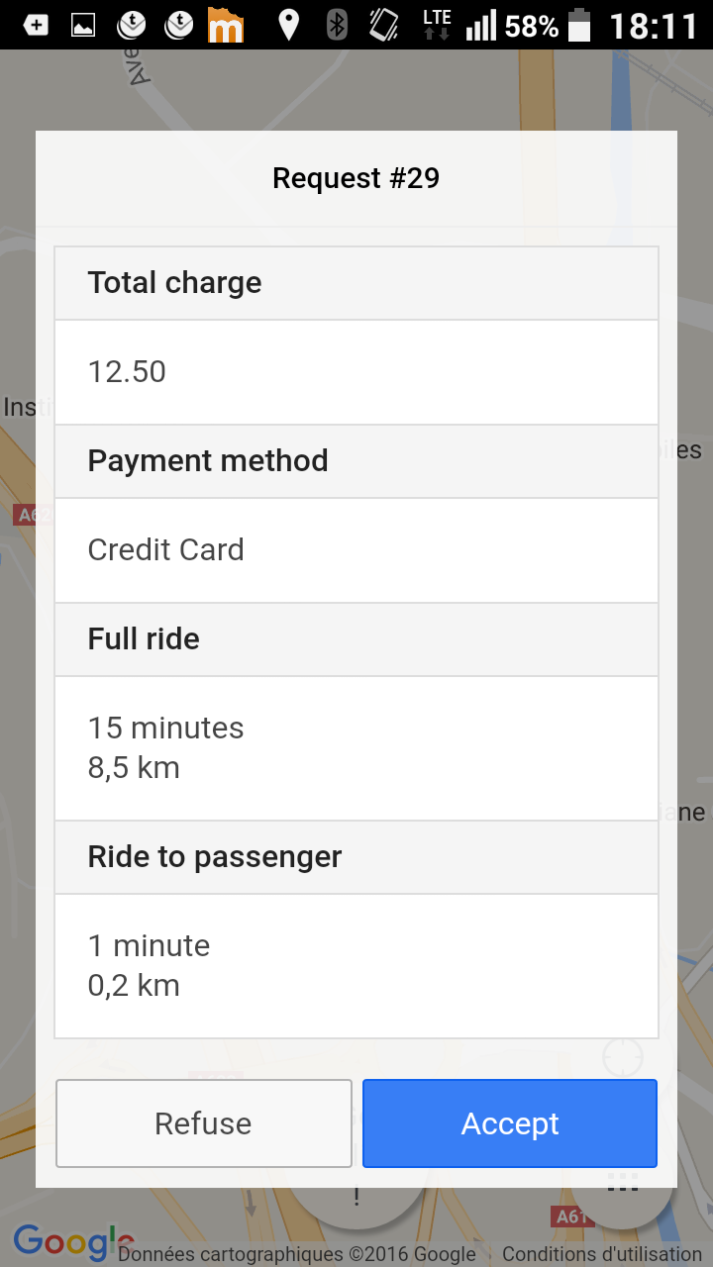Tap the signal strength bars icon

click(x=481, y=26)
